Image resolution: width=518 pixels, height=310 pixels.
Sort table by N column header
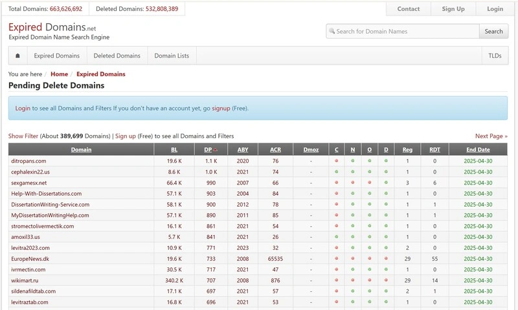[x=352, y=150]
